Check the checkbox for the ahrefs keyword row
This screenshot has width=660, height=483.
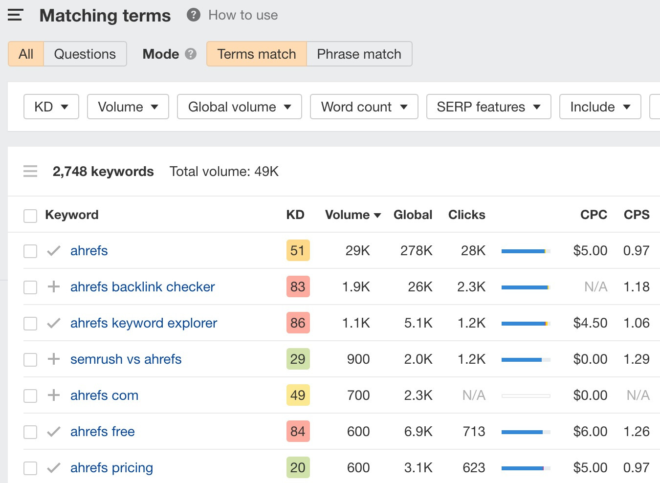click(x=30, y=251)
